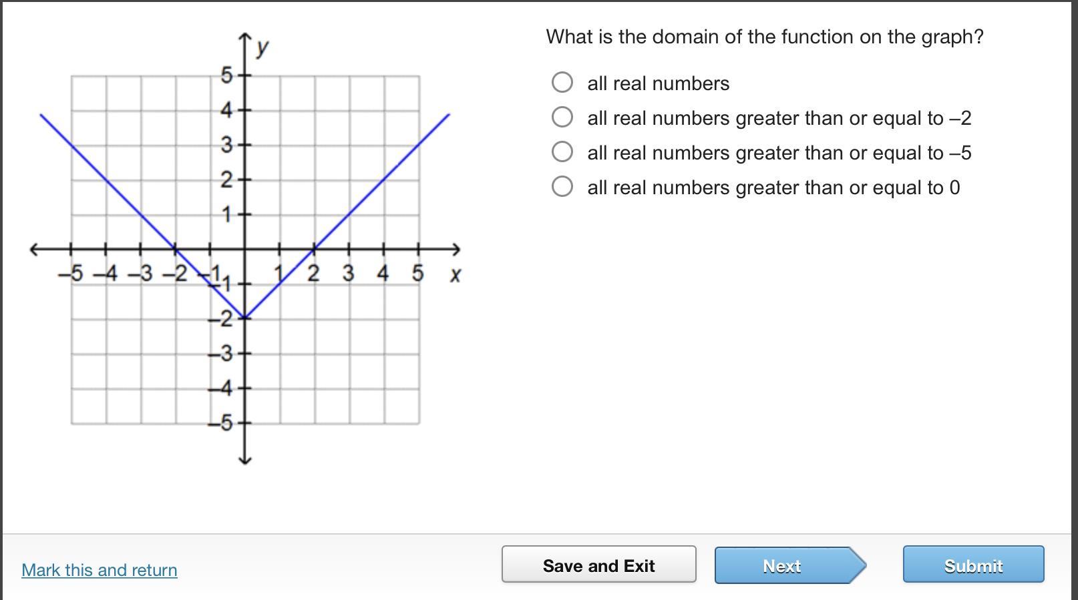Select the "all real numbers" radio option
The height and width of the screenshot is (600, 1078).
(x=562, y=82)
